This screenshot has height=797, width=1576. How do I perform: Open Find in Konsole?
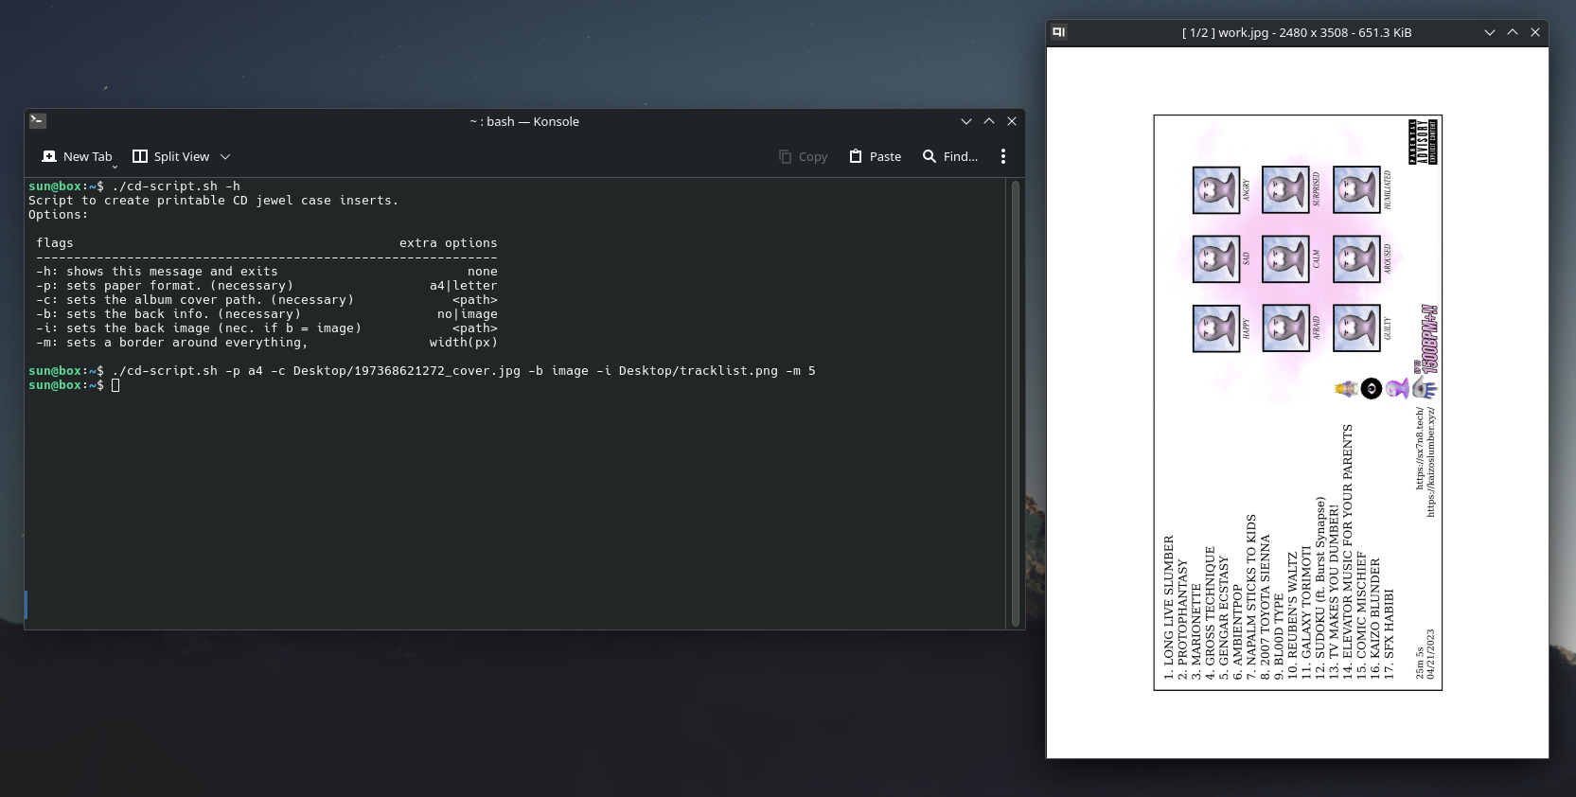point(950,156)
